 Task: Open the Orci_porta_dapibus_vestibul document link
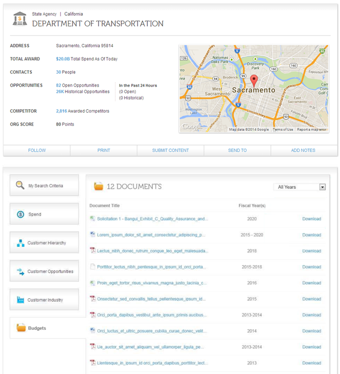(x=152, y=315)
